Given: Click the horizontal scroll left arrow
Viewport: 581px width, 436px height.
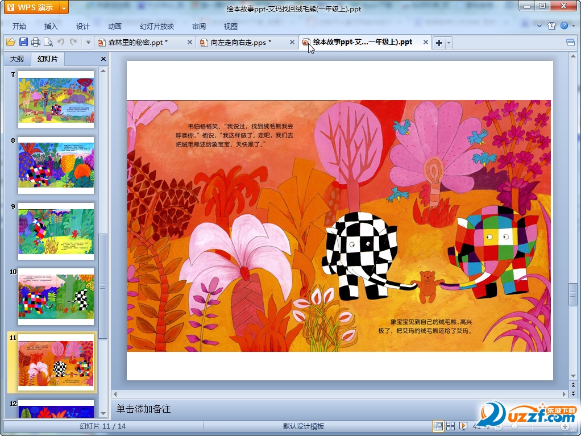Looking at the screenshot, I should click(x=115, y=394).
